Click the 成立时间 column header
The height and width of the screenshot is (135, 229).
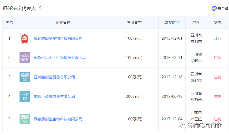(x=172, y=22)
